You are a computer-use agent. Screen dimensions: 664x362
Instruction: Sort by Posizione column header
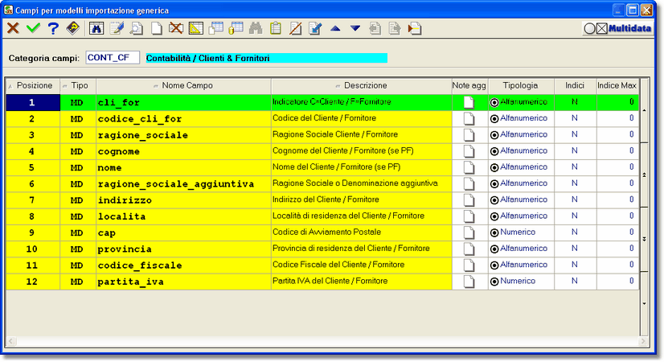coord(33,85)
